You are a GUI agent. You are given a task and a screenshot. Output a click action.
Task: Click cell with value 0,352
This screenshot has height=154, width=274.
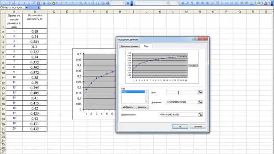tap(35, 62)
